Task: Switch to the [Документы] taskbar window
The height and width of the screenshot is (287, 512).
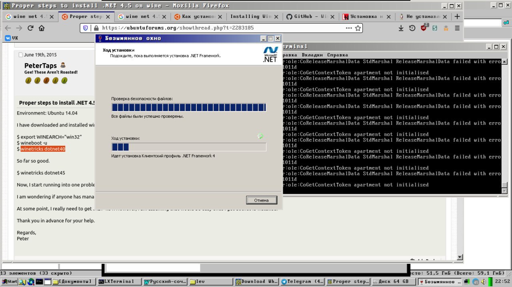Action: pyautogui.click(x=74, y=281)
